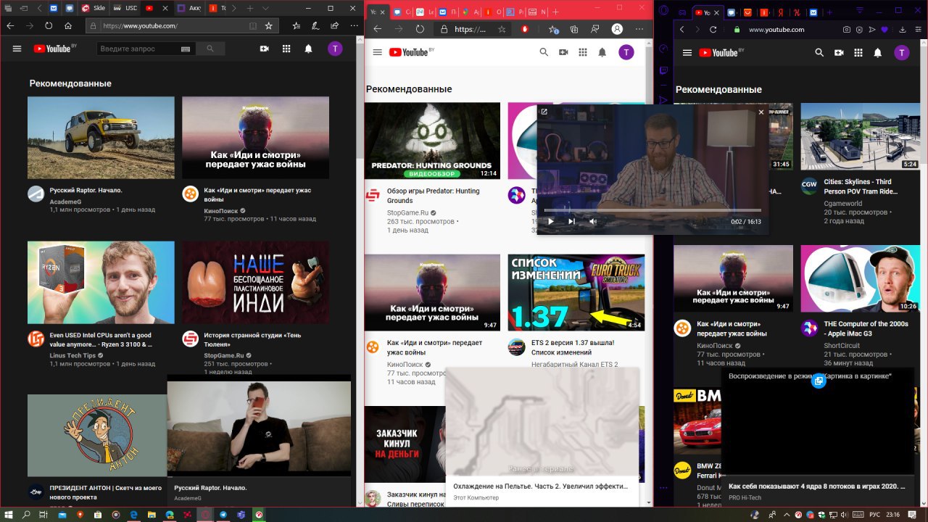Open Task View on the taskbar
The image size is (928, 522).
click(x=44, y=514)
